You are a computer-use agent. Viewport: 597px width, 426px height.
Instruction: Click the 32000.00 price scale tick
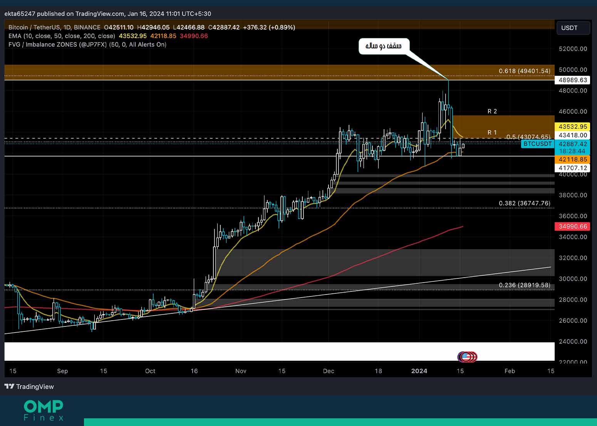[x=573, y=258]
